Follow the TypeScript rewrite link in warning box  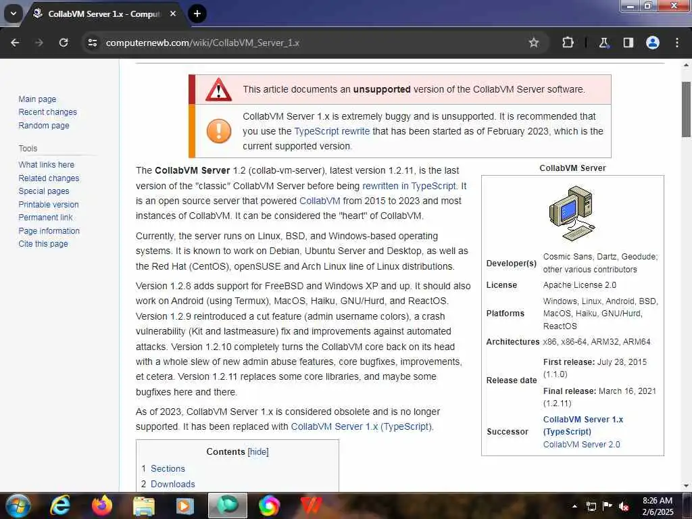332,131
